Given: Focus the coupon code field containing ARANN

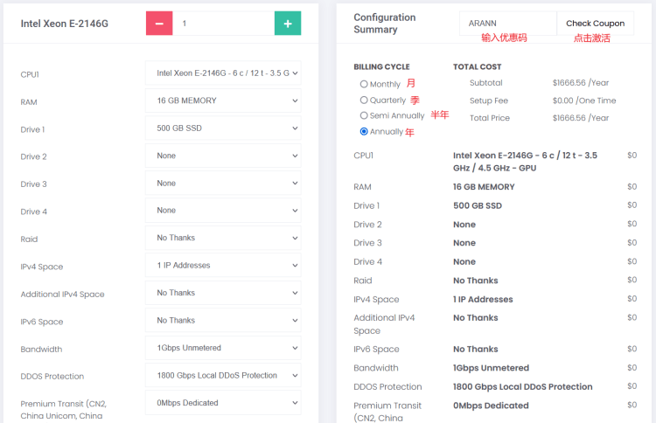Looking at the screenshot, I should [x=508, y=24].
